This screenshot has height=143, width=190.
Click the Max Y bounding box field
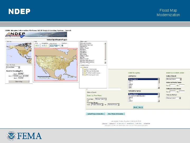click(x=21, y=74)
